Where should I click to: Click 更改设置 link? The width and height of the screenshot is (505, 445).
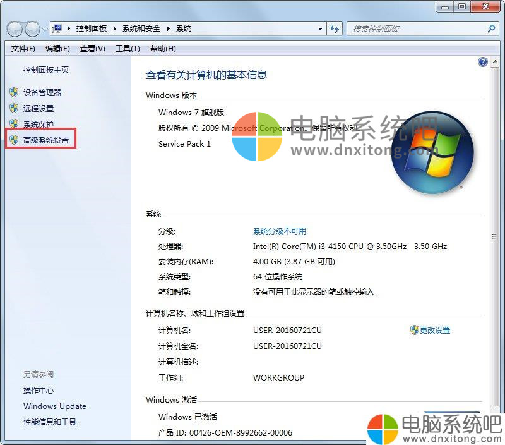(435, 330)
